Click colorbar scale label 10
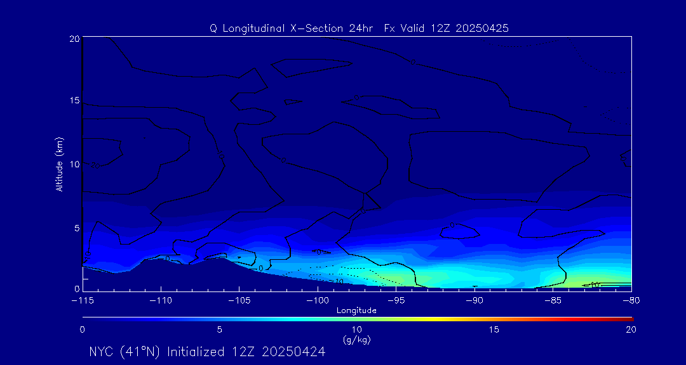 tap(357, 330)
